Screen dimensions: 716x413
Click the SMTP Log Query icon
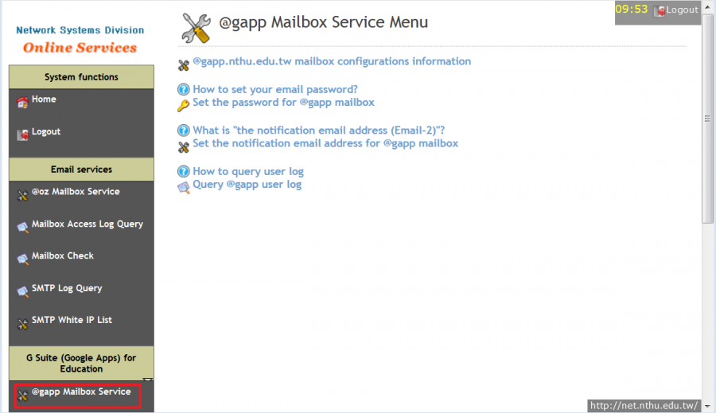[22, 291]
